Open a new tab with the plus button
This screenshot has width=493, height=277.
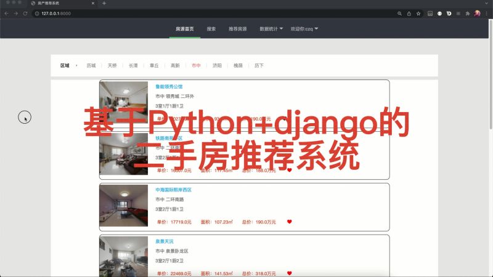point(104,3)
